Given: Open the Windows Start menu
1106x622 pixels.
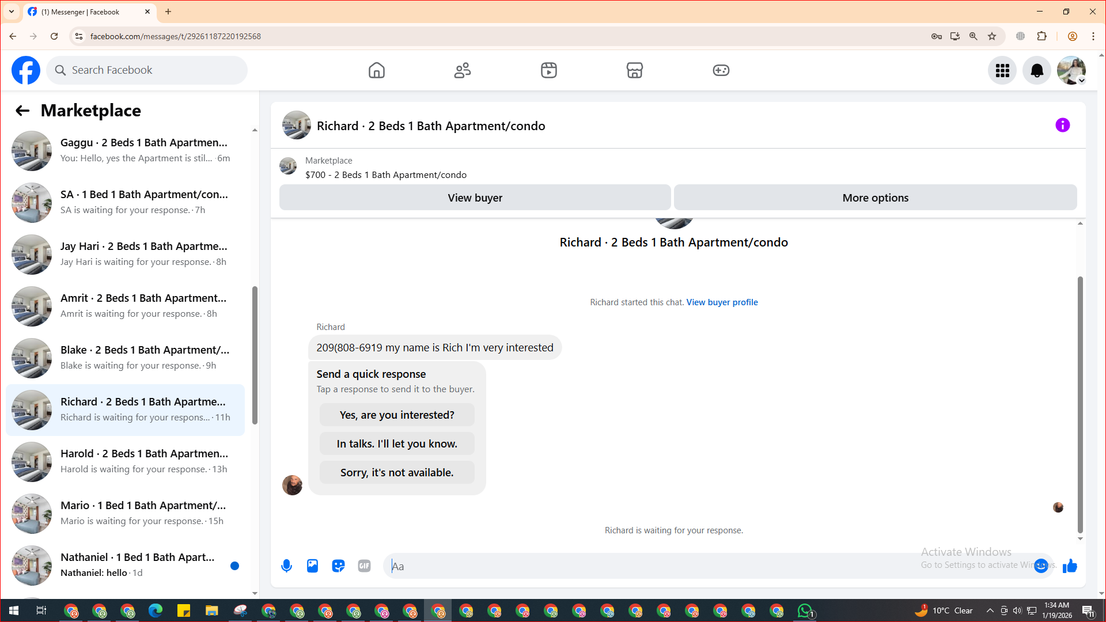Looking at the screenshot, I should (14, 610).
